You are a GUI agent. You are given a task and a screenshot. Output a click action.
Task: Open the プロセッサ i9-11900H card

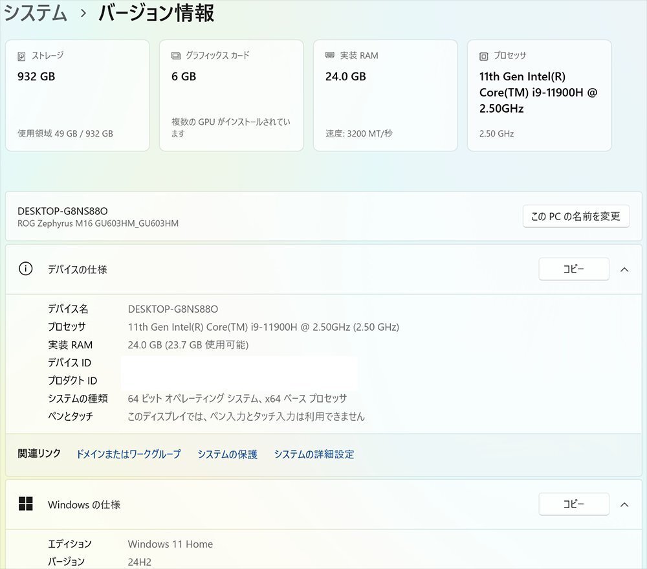pyautogui.click(x=539, y=96)
